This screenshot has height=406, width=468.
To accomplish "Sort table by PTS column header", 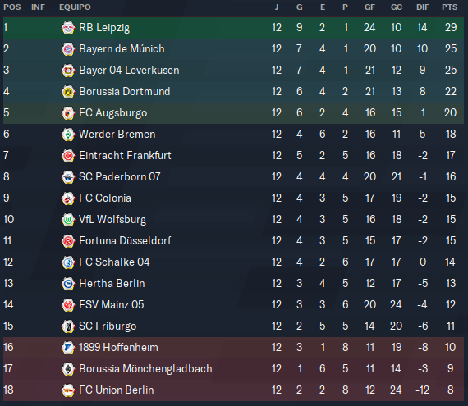I will (x=449, y=7).
